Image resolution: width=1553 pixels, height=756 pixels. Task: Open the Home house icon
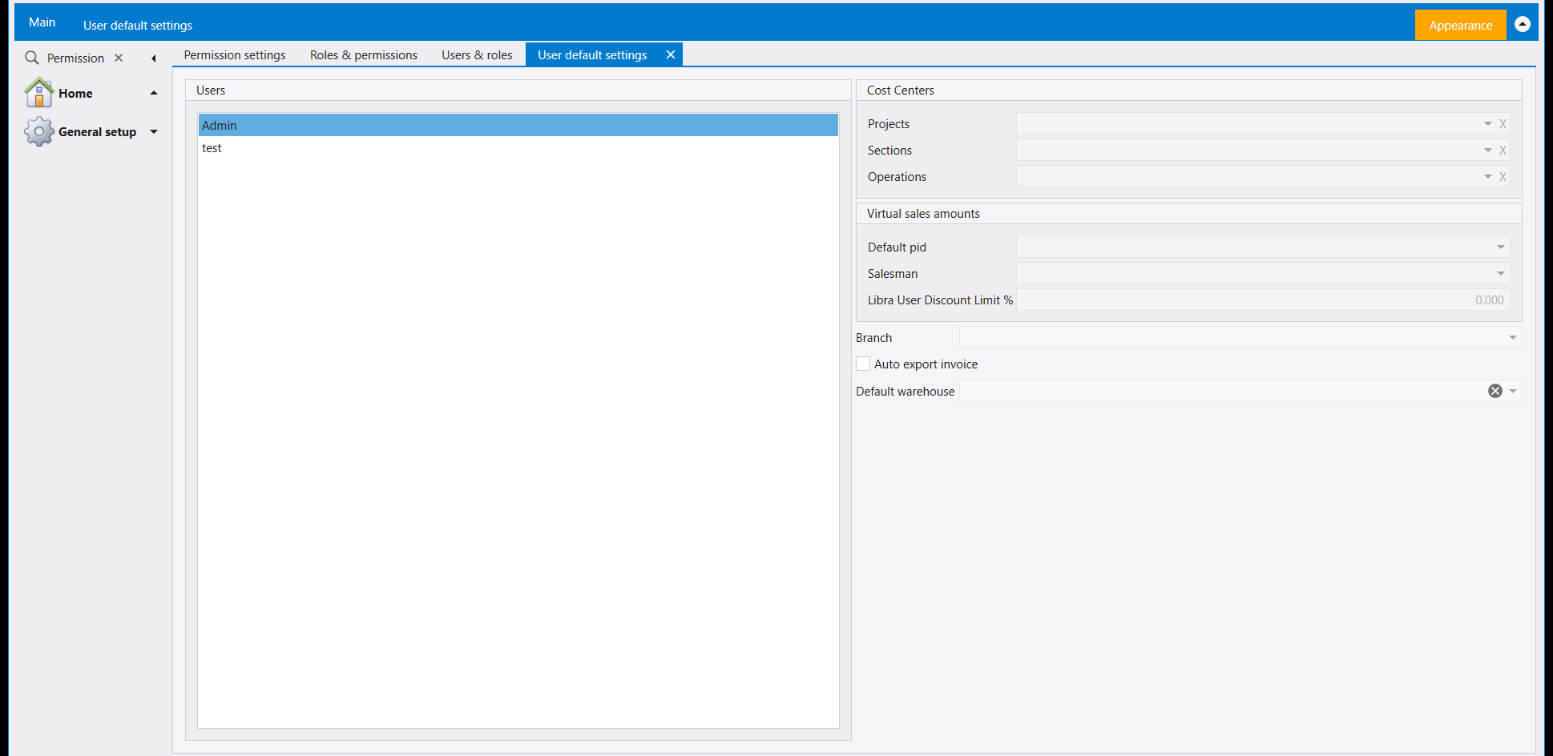[x=38, y=93]
